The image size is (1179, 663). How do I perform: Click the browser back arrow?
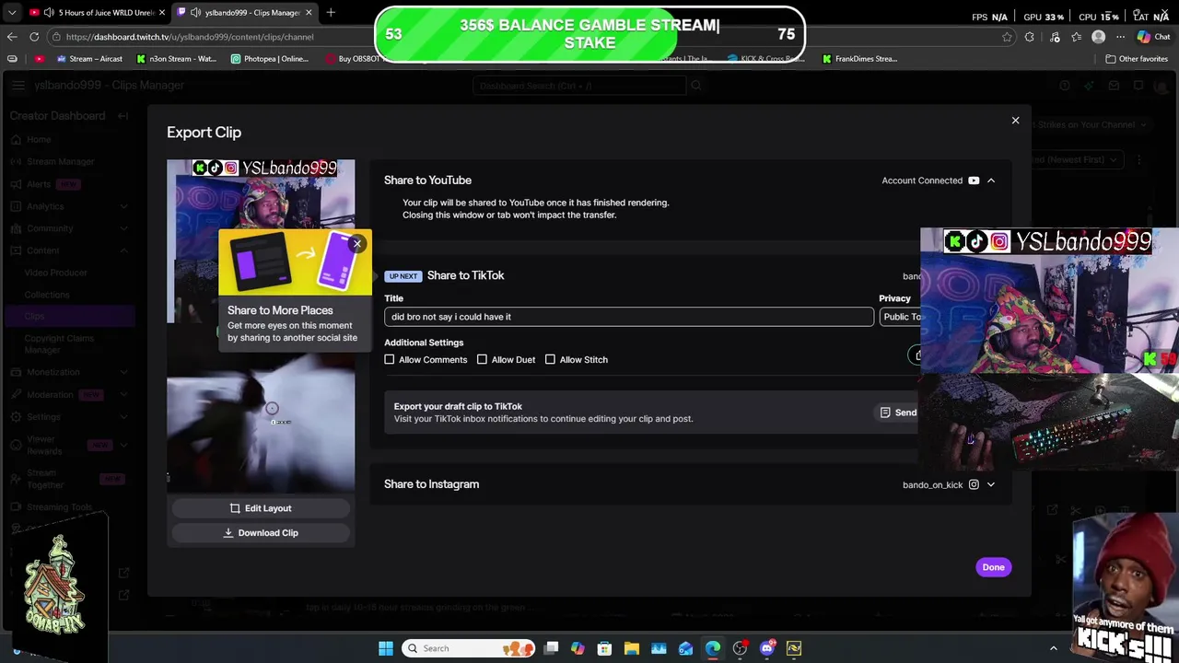(12, 37)
